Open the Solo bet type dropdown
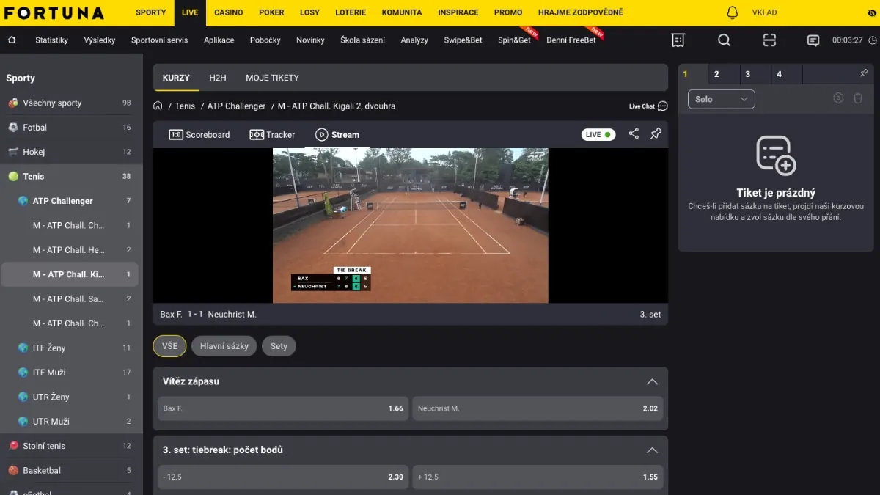This screenshot has width=880, height=495. [x=721, y=98]
